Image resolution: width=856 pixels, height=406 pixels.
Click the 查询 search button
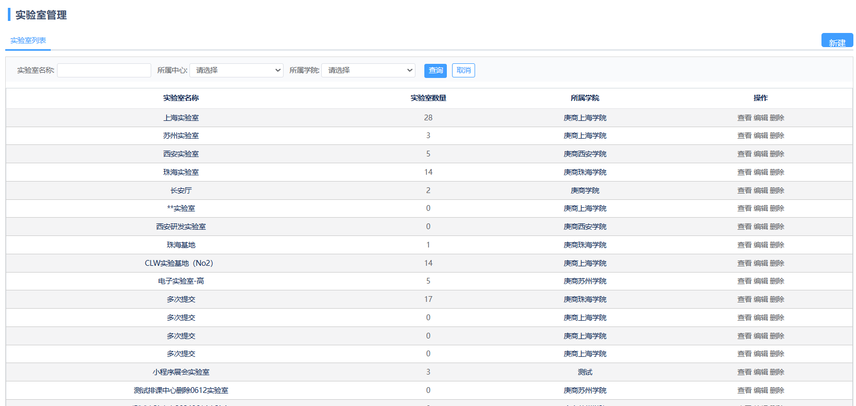point(435,71)
